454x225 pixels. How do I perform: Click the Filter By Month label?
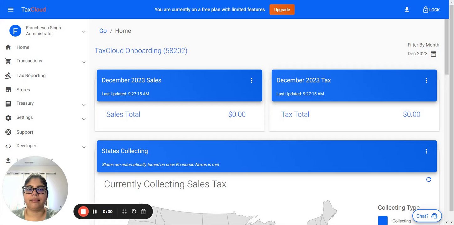423,45
